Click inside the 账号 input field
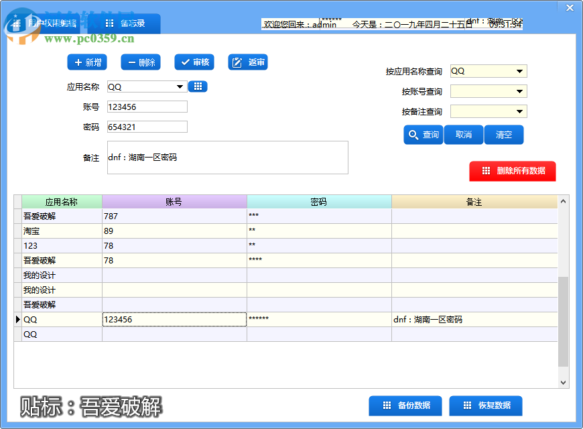 (x=147, y=106)
